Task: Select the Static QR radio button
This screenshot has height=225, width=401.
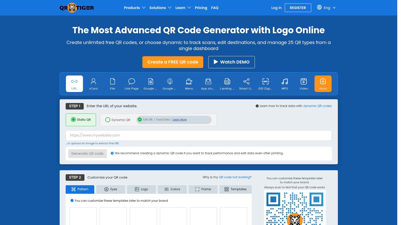Action: pyautogui.click(x=73, y=119)
